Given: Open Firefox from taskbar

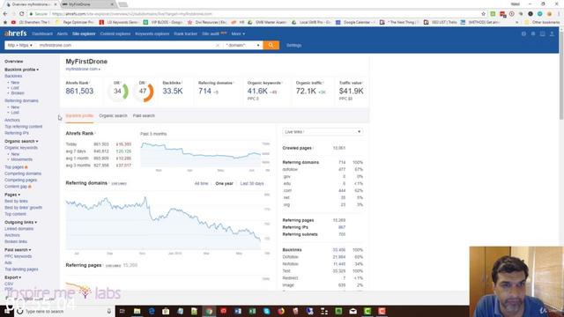Looking at the screenshot, I should click(x=281, y=311).
